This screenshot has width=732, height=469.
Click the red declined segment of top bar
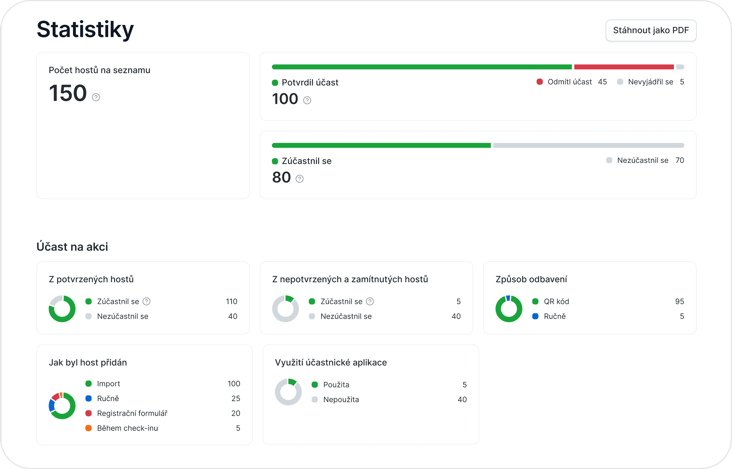coord(624,67)
